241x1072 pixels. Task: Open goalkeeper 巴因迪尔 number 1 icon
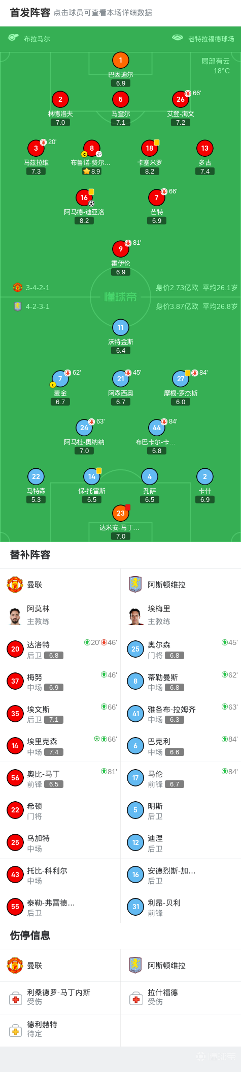click(120, 60)
